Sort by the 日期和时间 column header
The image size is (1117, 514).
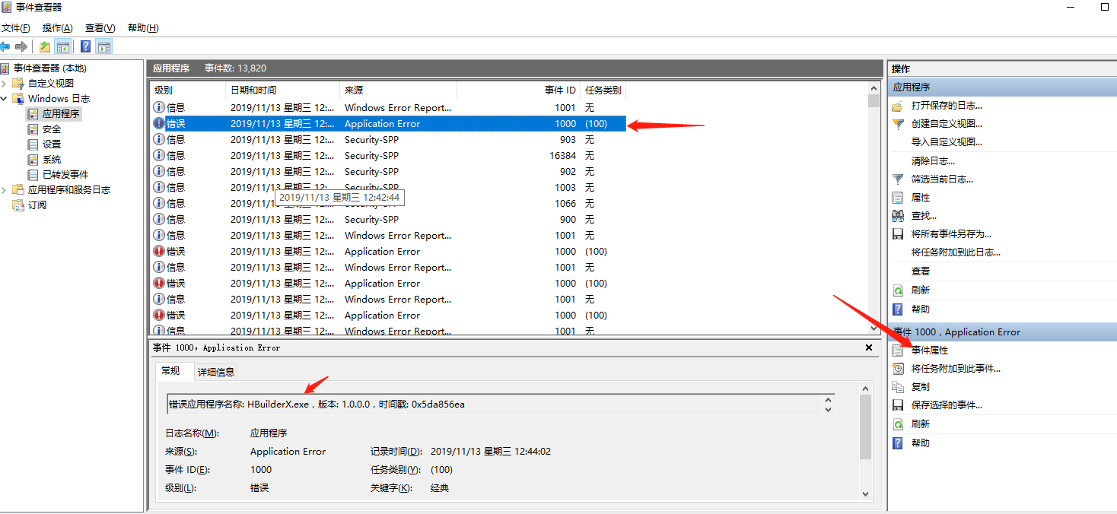tap(283, 90)
